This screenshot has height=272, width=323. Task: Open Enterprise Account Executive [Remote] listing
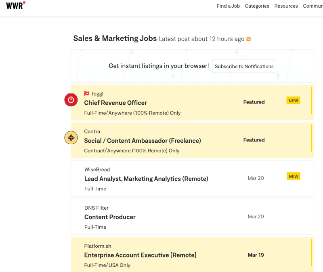193,255
